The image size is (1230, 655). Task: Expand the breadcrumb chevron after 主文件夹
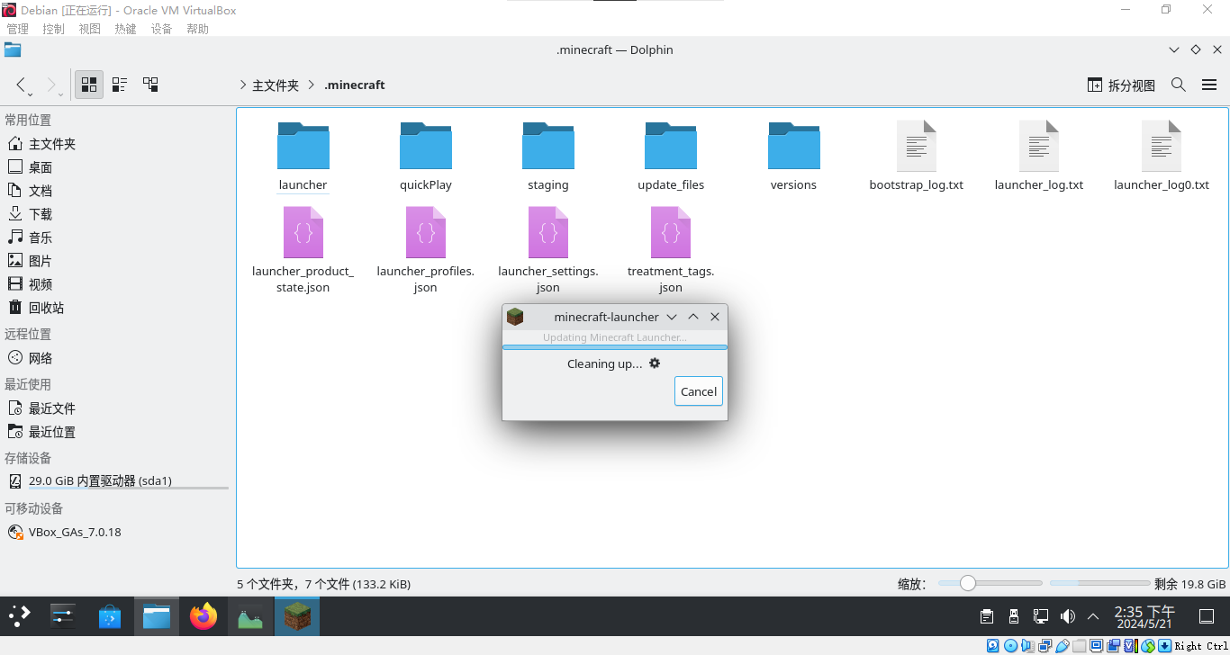pyautogui.click(x=311, y=85)
